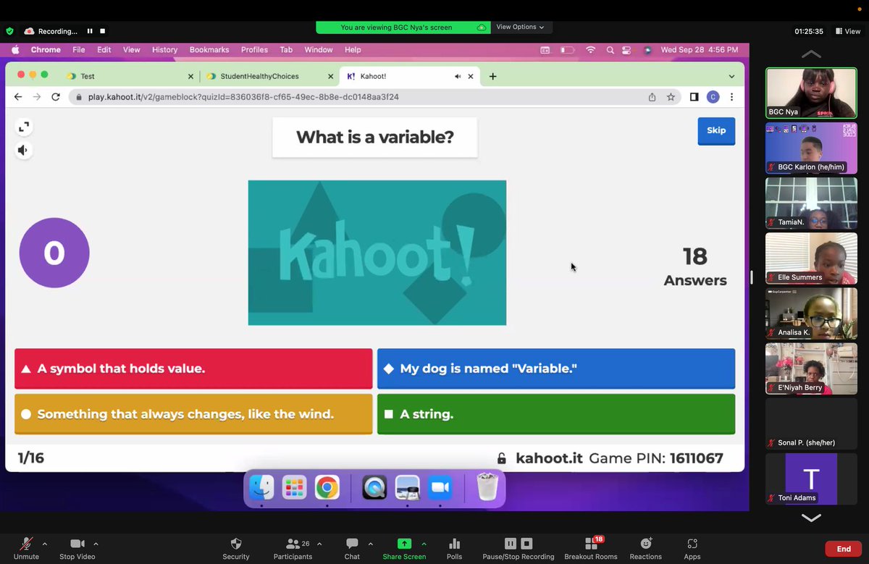The height and width of the screenshot is (564, 869).
Task: Open Polls in the Zoom toolbar
Action: tap(454, 549)
